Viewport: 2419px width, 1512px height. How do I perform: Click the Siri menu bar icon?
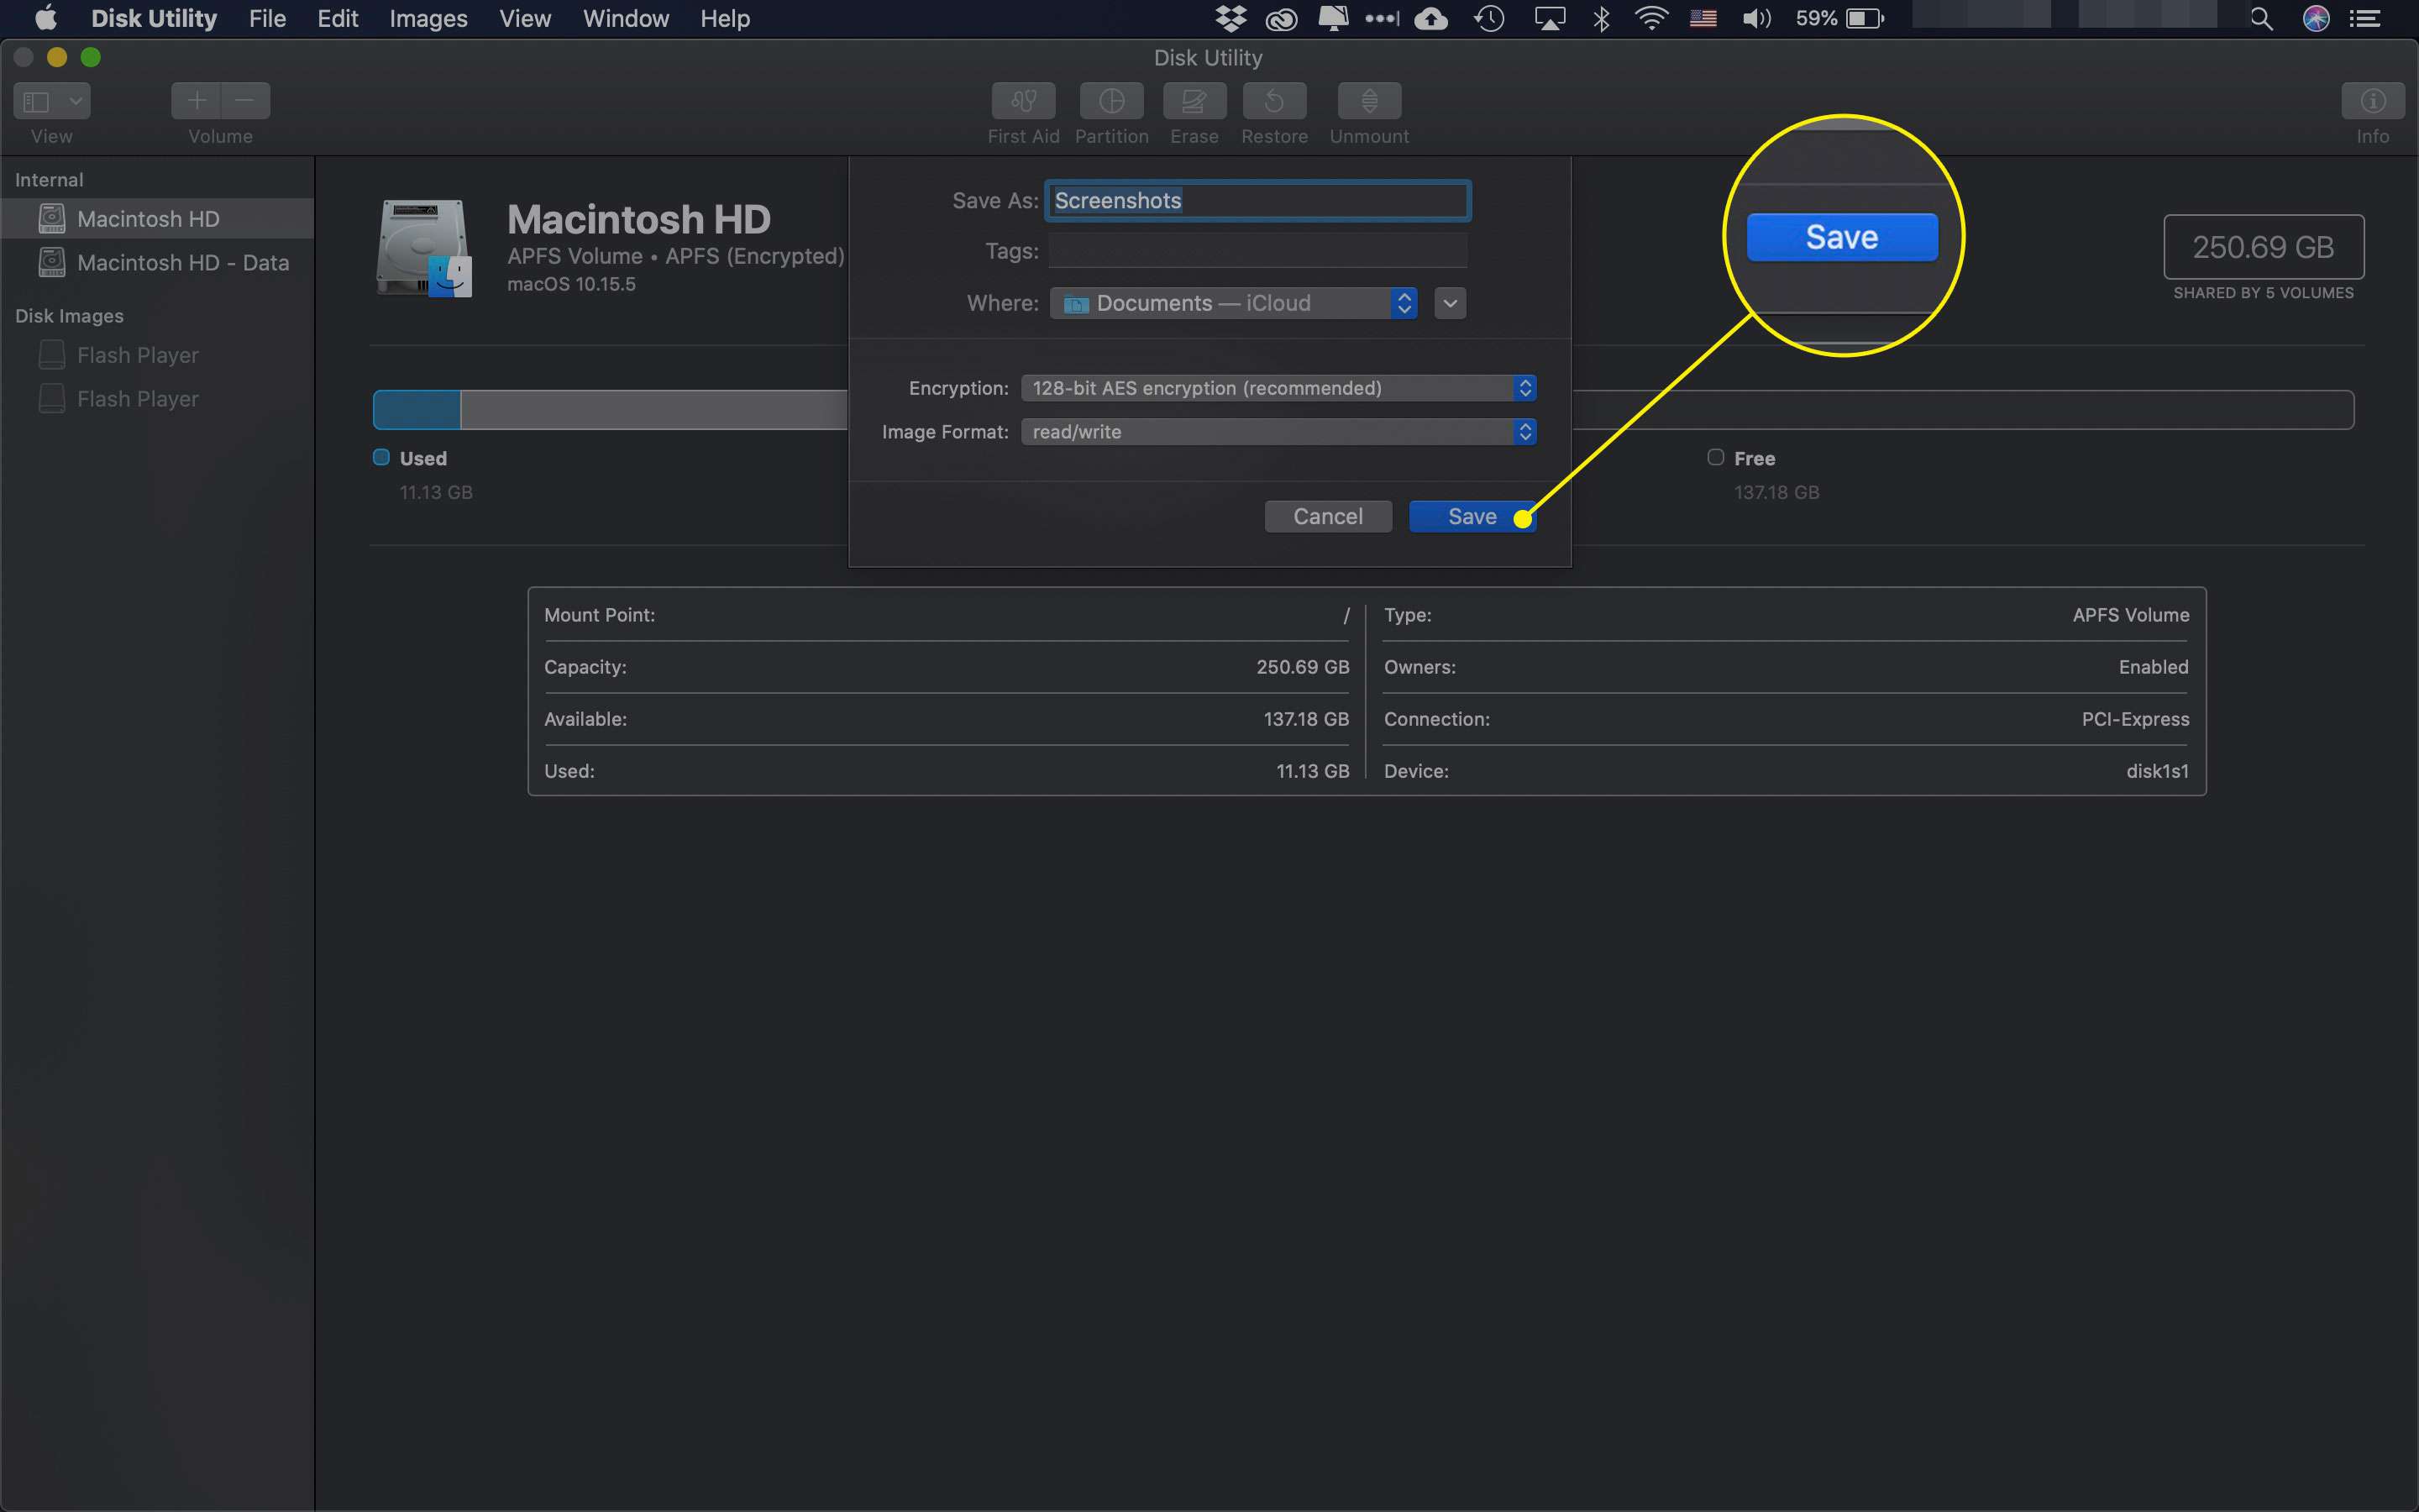(2316, 18)
